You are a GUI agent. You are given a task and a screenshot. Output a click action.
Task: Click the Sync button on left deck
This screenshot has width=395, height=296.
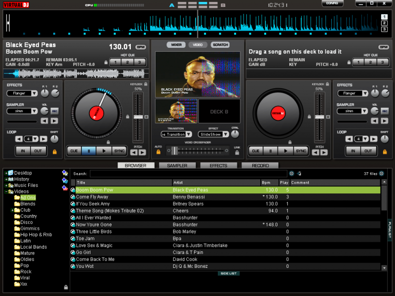[119, 151]
